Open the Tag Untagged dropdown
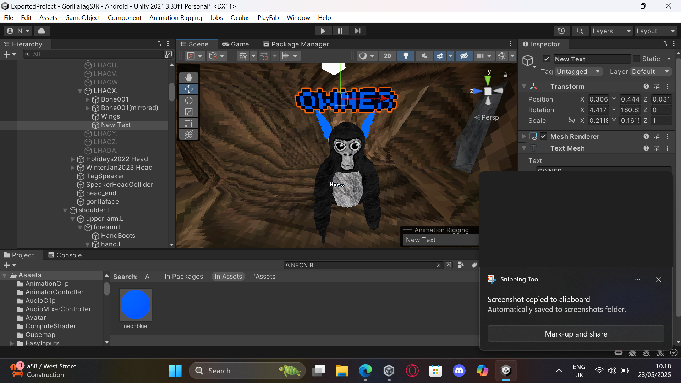This screenshot has height=383, width=681. click(x=578, y=72)
